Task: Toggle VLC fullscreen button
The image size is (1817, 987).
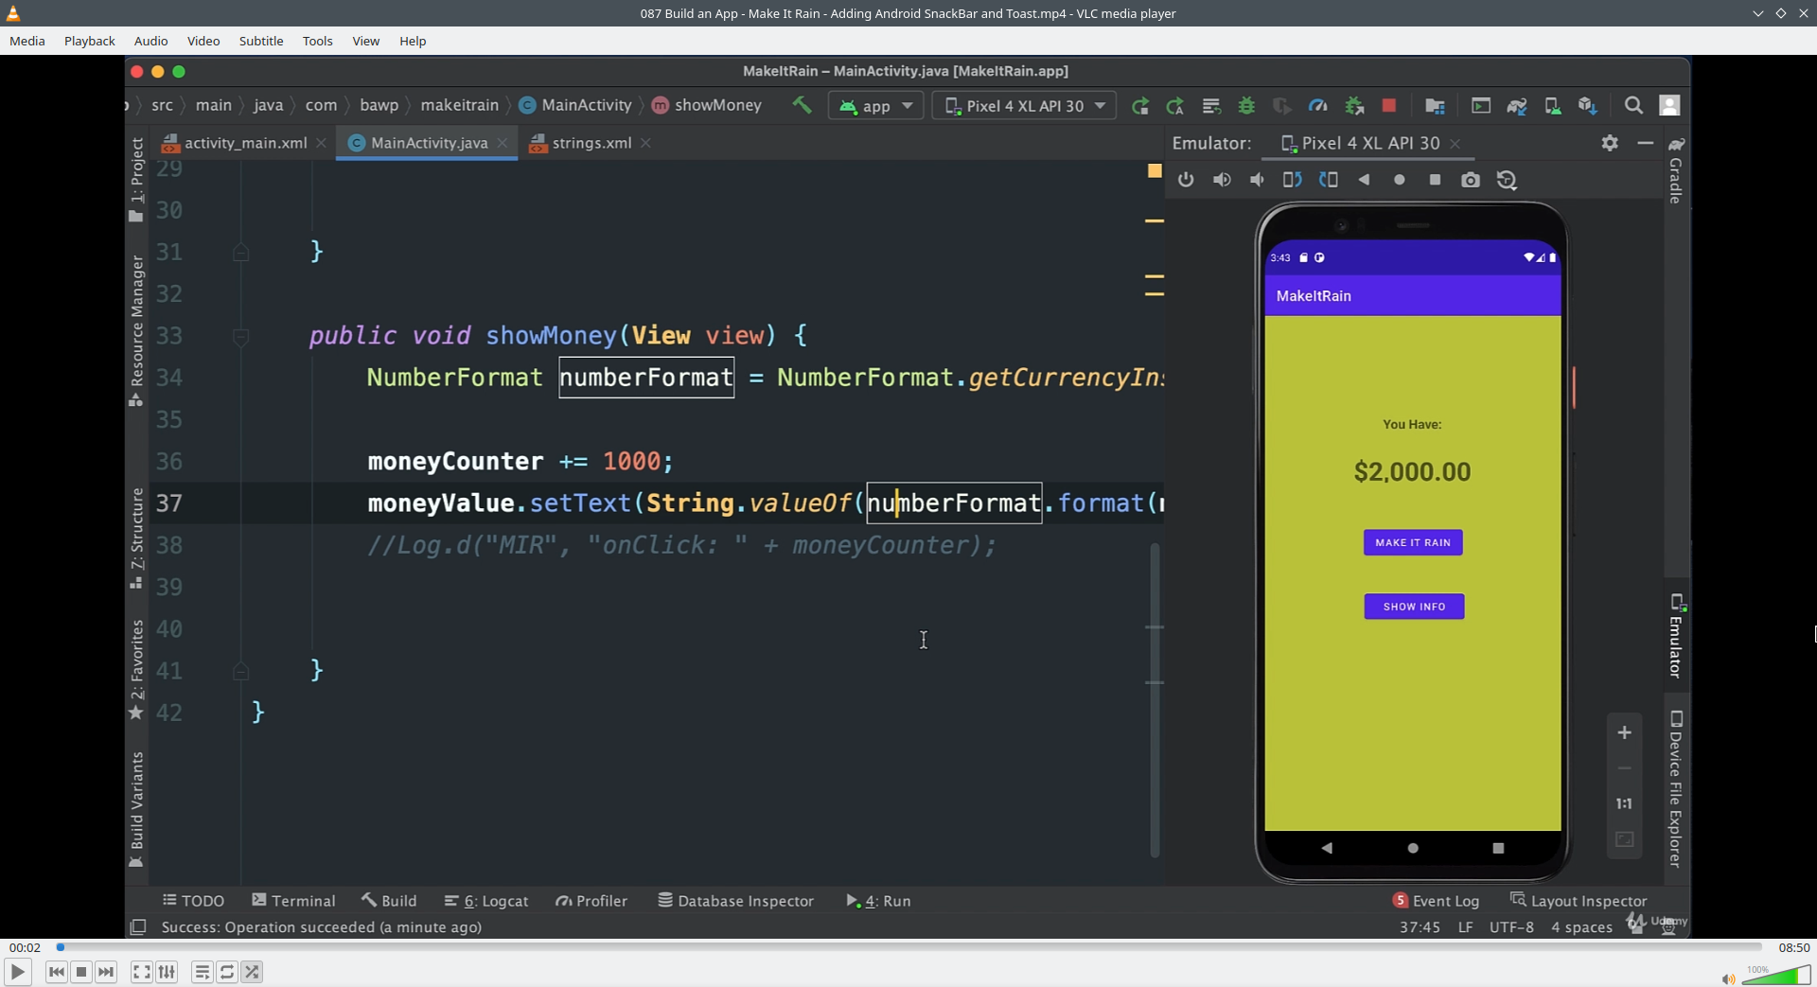Action: point(141,972)
